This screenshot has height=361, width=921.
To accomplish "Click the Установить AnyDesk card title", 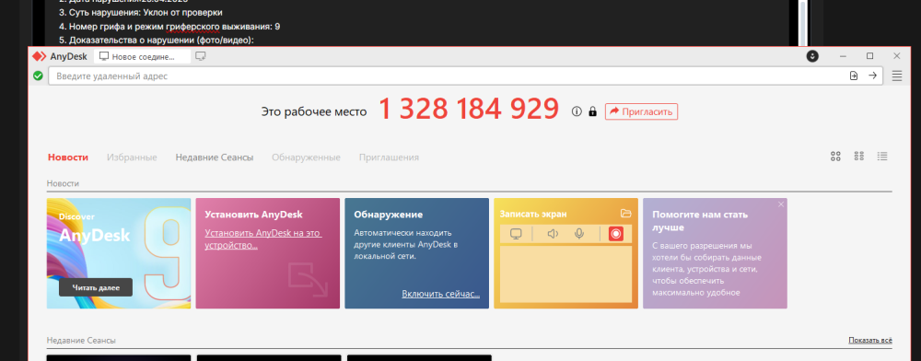I will (x=254, y=215).
